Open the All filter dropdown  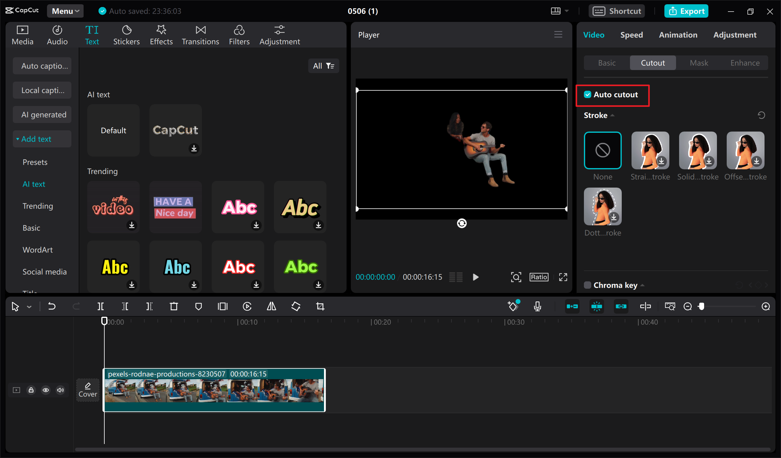point(323,66)
